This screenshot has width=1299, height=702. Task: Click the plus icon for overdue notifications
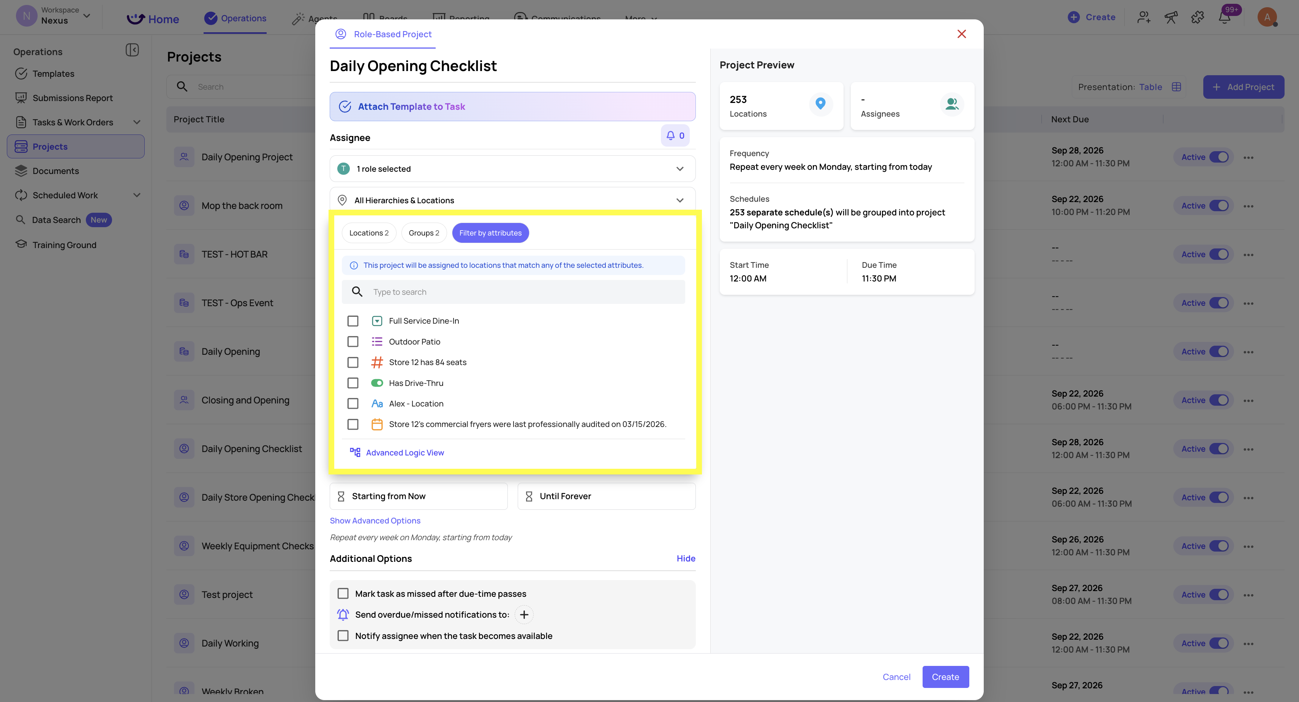pos(524,614)
